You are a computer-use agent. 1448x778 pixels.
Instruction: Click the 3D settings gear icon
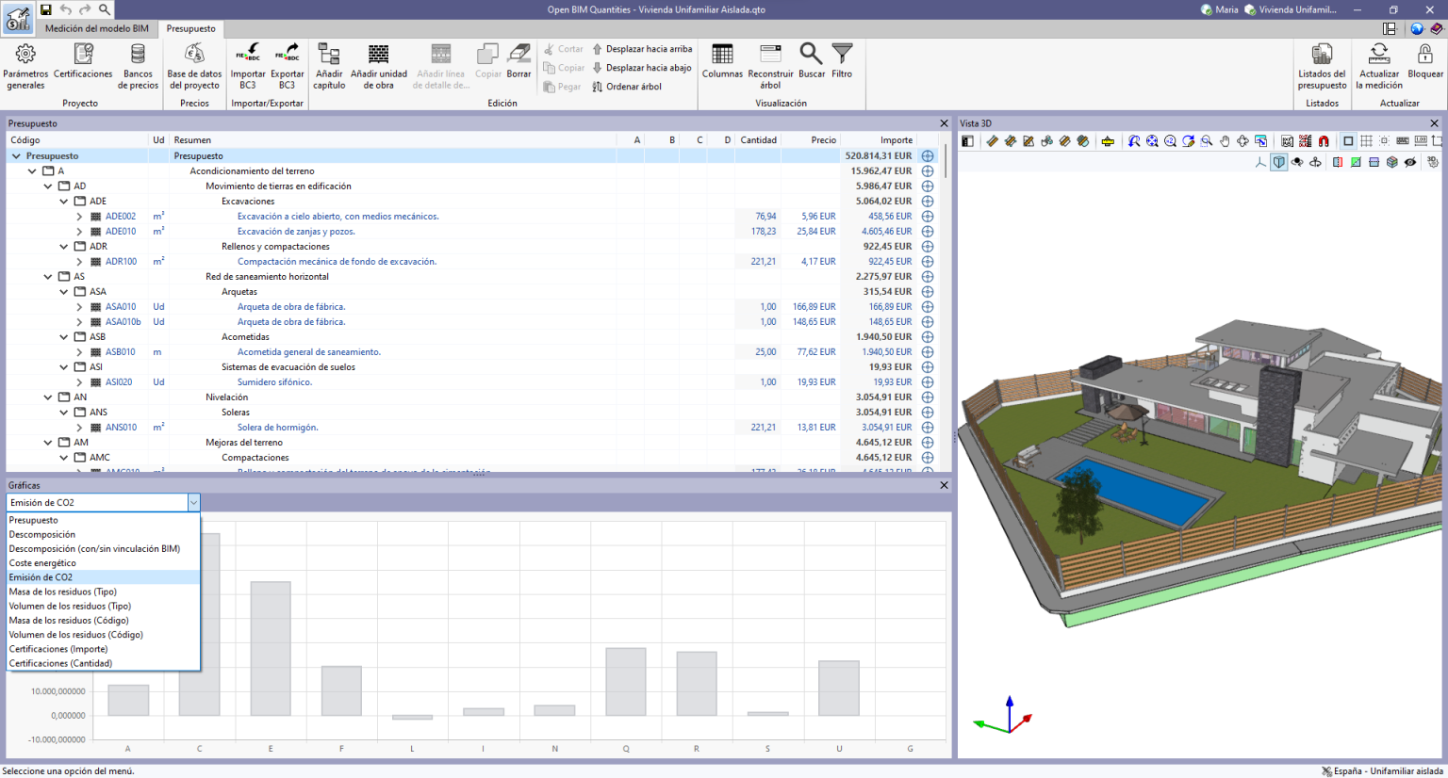[1432, 162]
